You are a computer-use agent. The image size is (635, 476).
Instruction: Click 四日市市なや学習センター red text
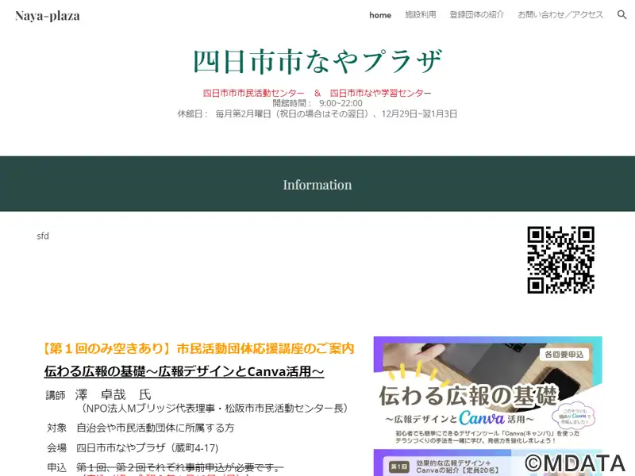[380, 93]
